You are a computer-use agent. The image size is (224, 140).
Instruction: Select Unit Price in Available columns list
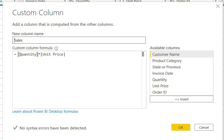coord(181,86)
